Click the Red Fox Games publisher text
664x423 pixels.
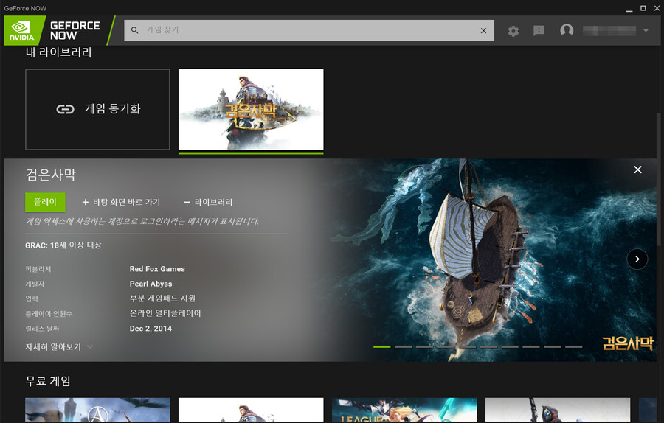point(157,269)
